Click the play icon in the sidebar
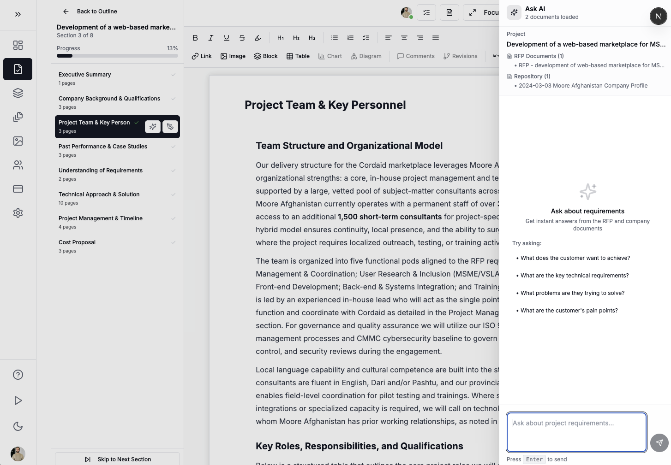The height and width of the screenshot is (465, 671). 18,400
